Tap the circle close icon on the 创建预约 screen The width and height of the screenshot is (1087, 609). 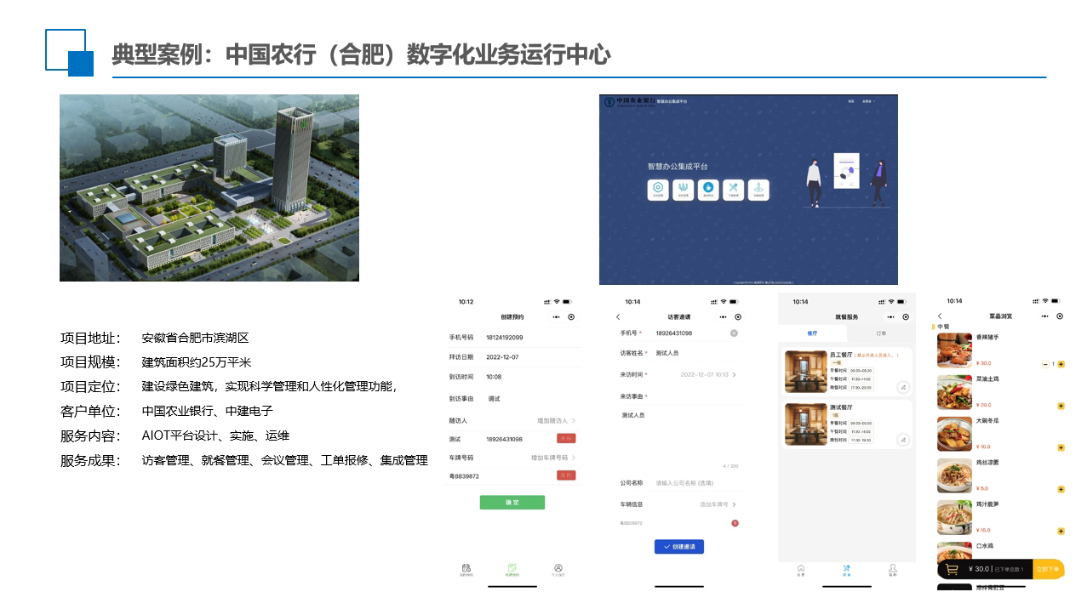tap(571, 316)
